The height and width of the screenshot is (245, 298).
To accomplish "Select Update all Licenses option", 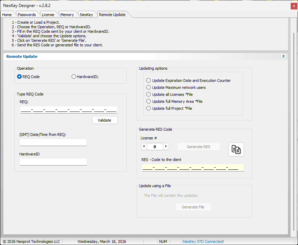I will 149,94.
